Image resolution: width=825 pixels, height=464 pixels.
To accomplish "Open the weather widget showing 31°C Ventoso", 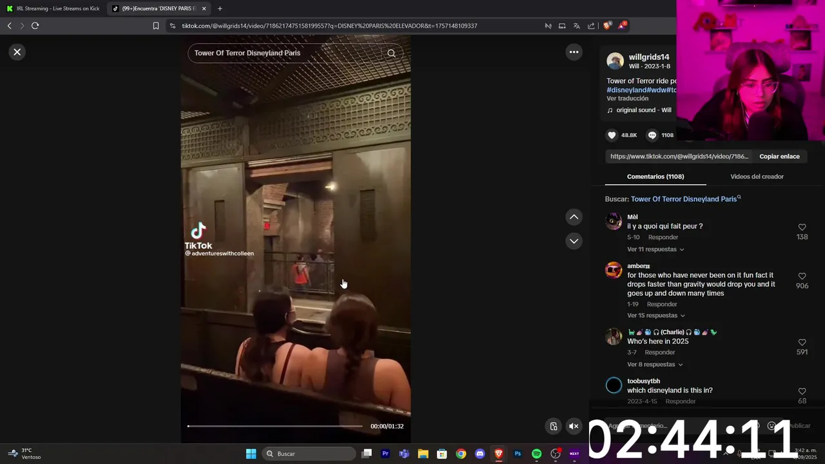I will pos(24,454).
